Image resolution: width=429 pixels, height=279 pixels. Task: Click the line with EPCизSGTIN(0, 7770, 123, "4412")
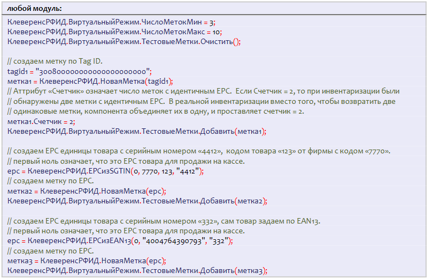pyautogui.click(x=105, y=171)
